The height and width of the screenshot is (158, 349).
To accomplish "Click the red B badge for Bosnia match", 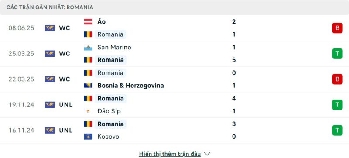I will tap(337, 79).
